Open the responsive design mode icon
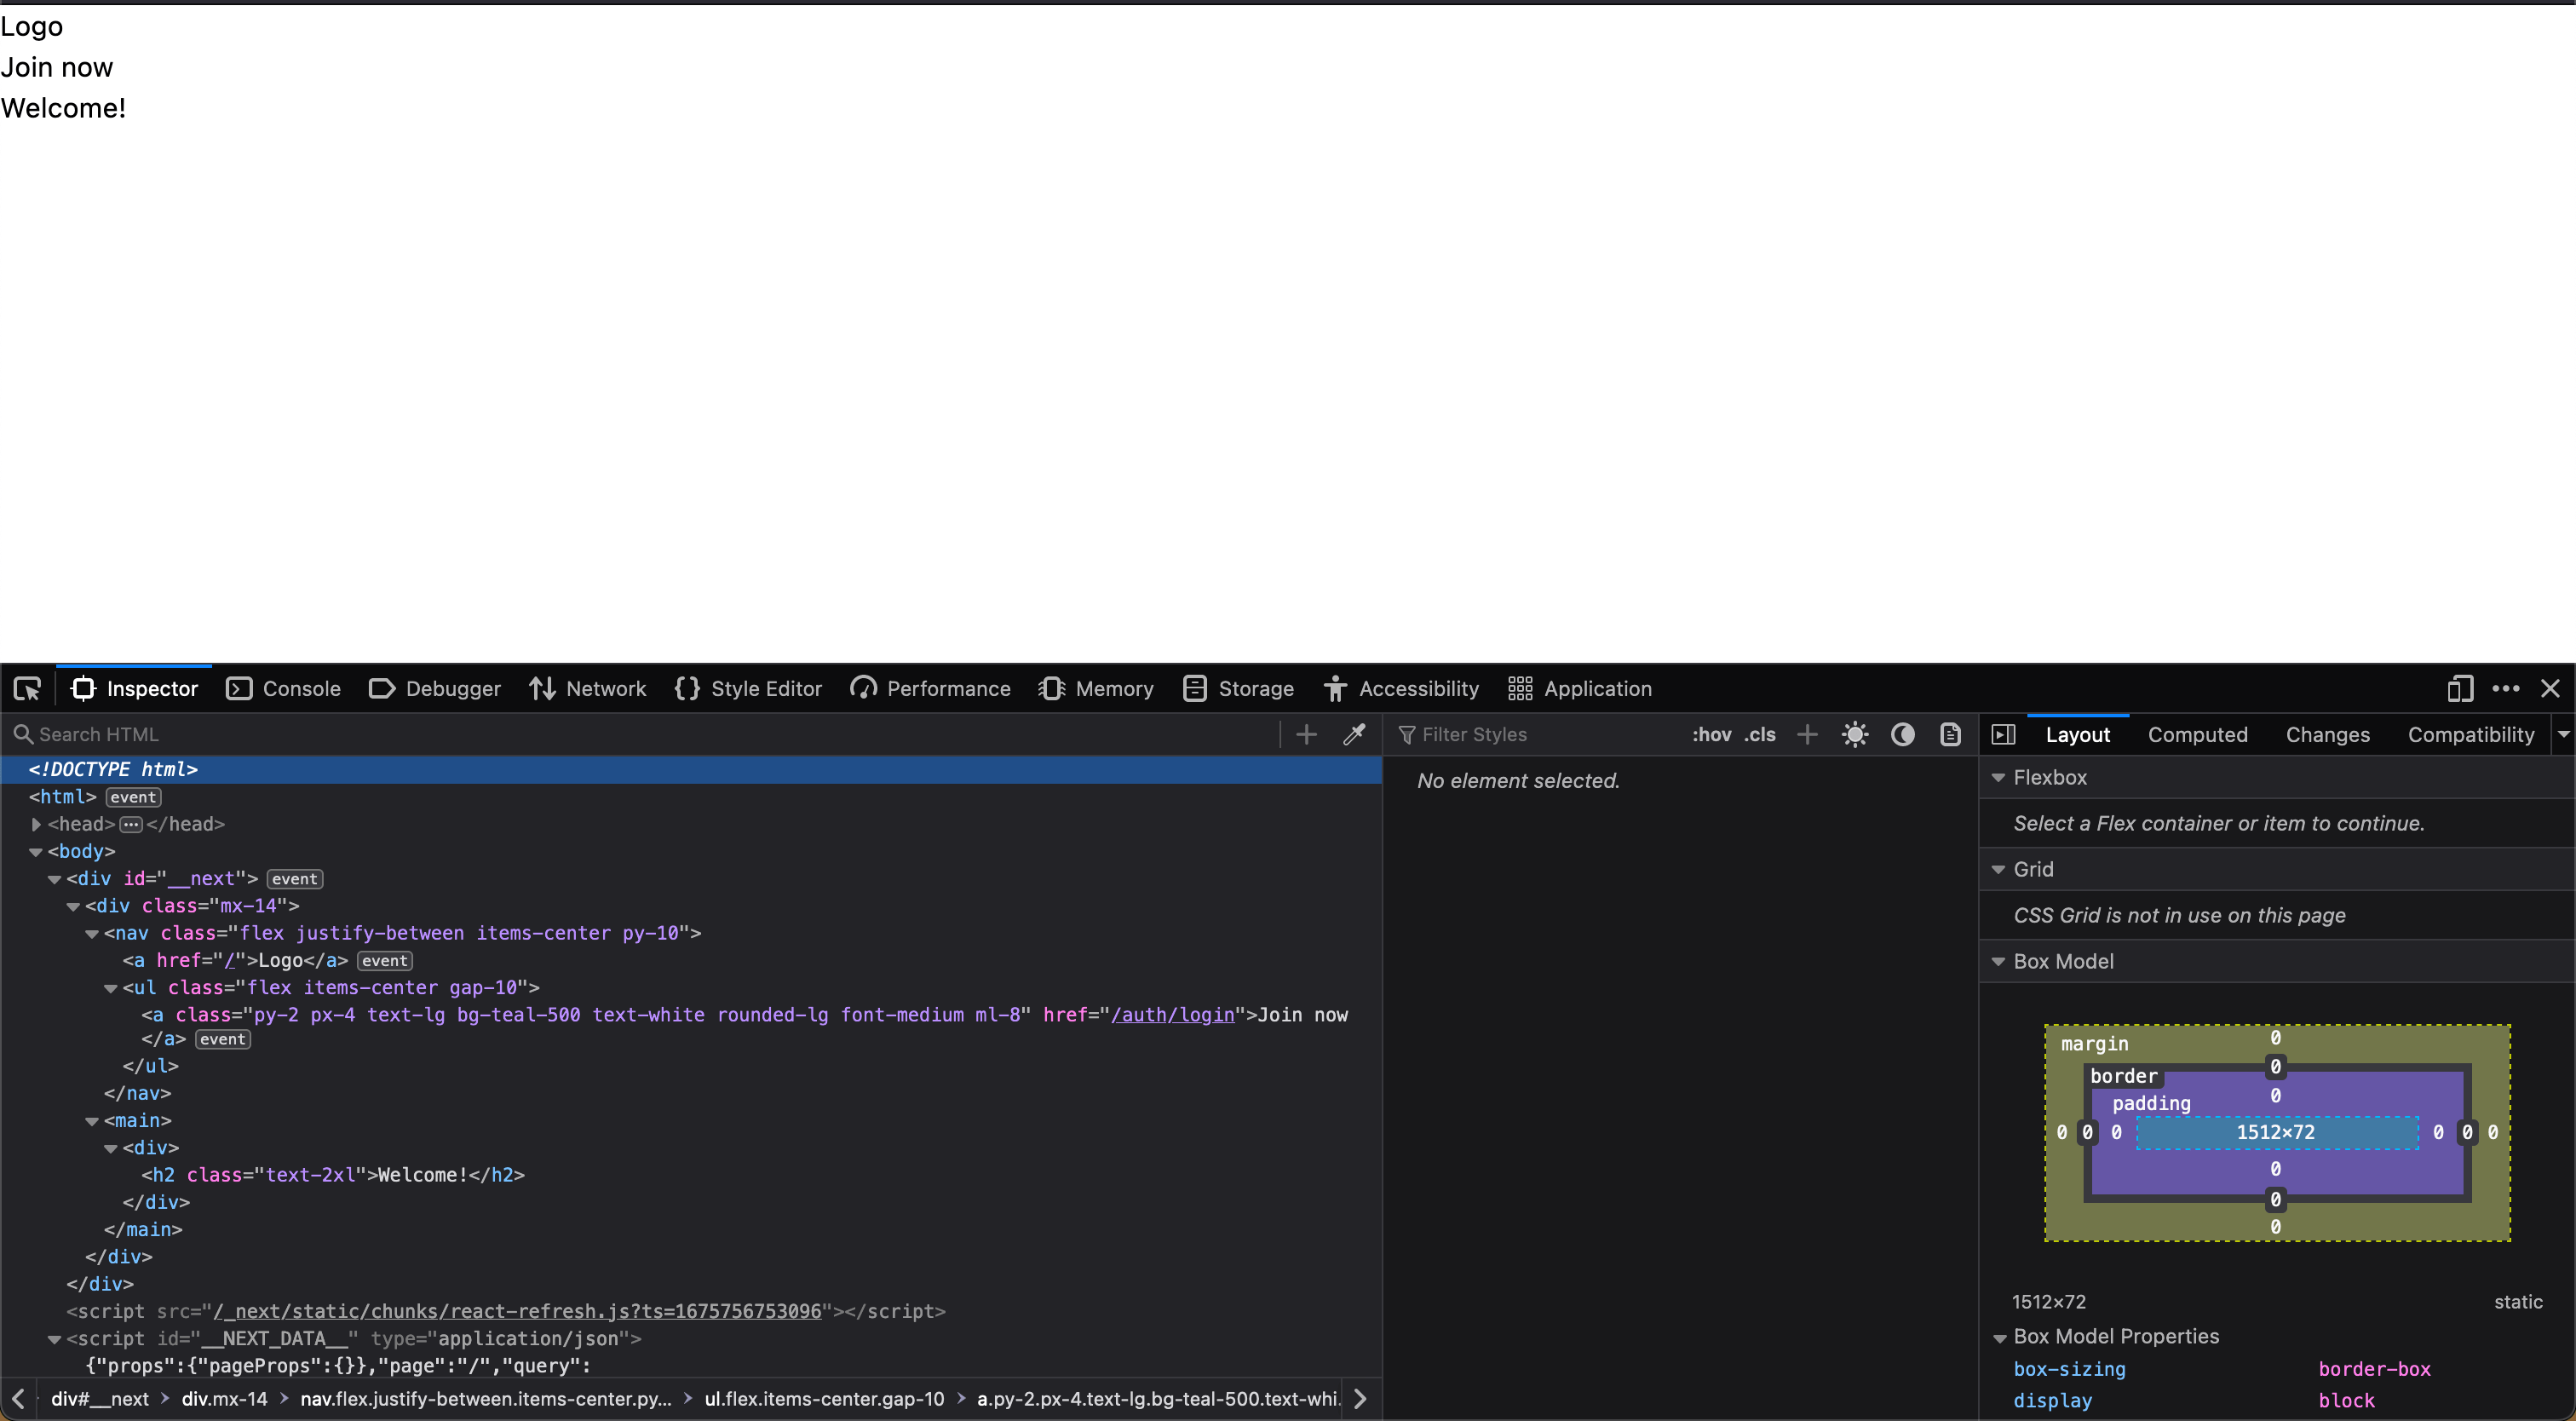The height and width of the screenshot is (1421, 2576). (x=2459, y=688)
